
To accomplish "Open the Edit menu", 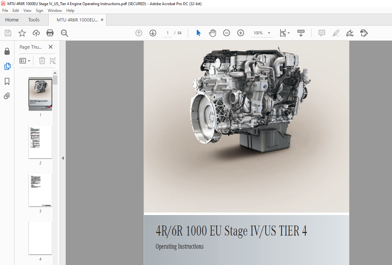I will point(16,11).
